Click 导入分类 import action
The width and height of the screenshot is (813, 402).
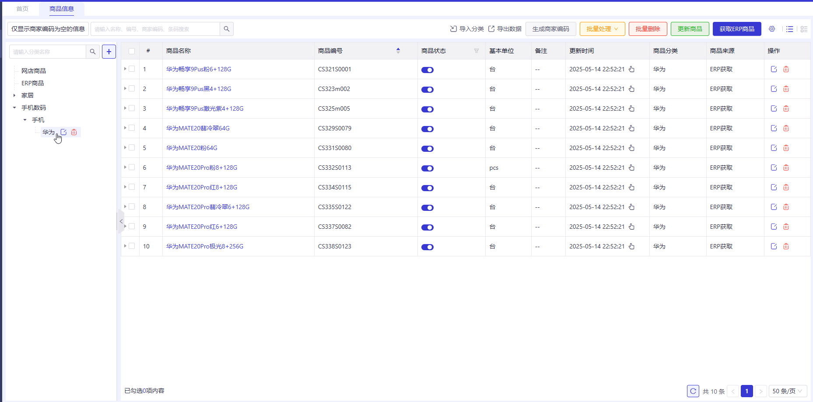point(467,29)
